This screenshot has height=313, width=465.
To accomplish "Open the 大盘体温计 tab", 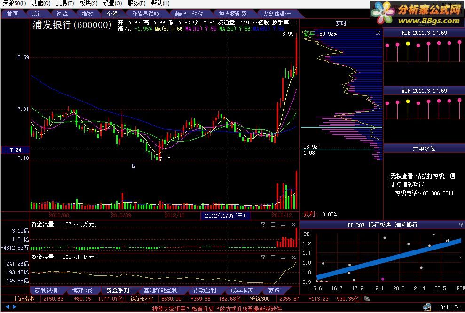I will pyautogui.click(x=276, y=14).
